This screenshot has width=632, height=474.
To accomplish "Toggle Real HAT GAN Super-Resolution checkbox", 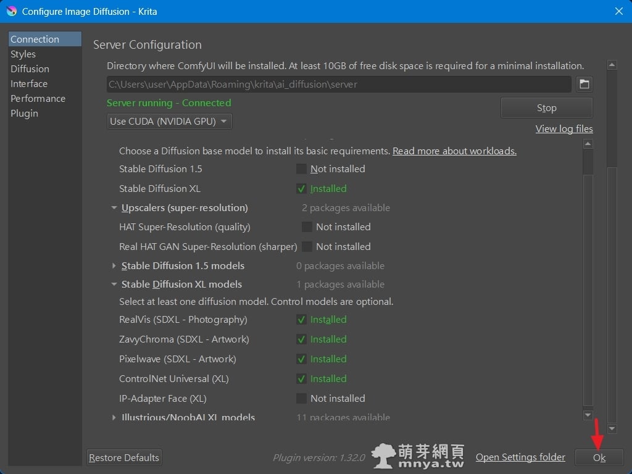I will [x=307, y=247].
